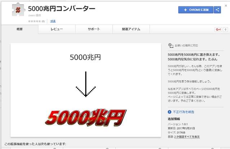Go to the 関連アイテム related items tab
230x149 pixels.
pos(131,29)
